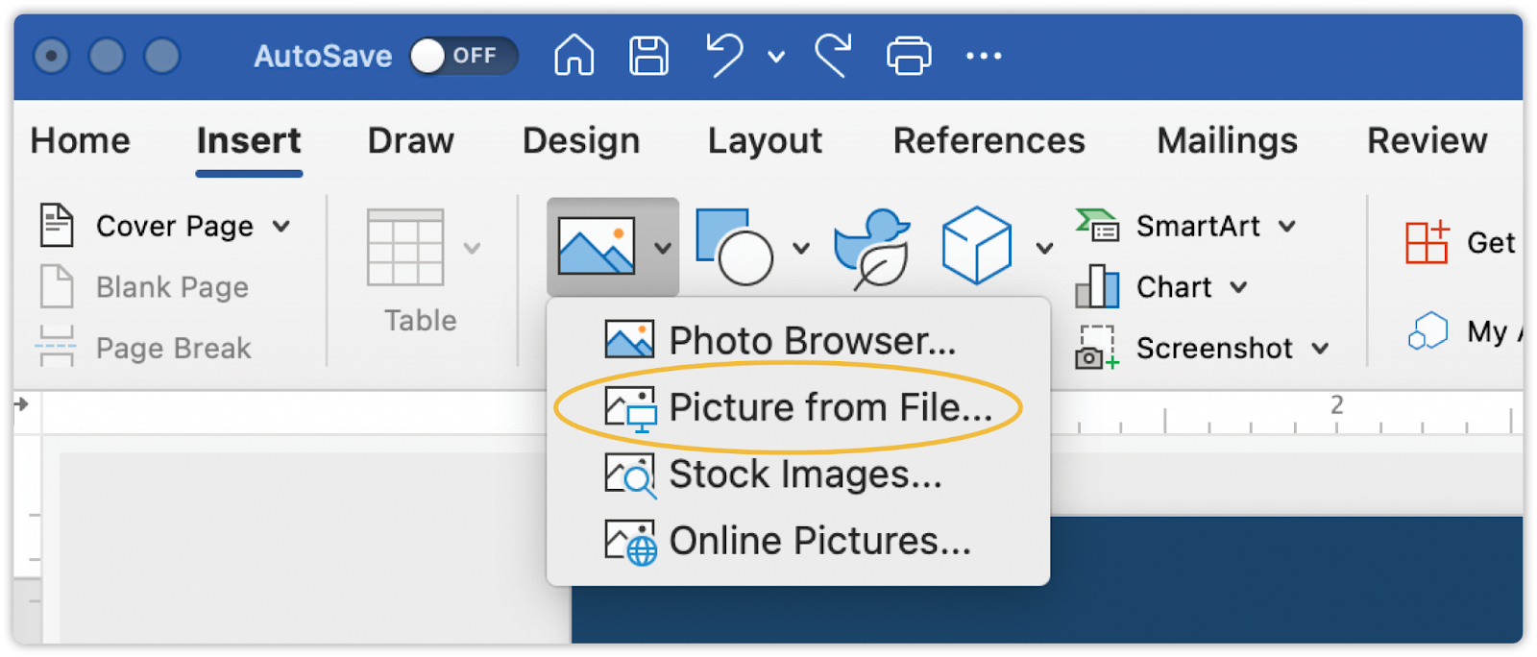Click the Shapes icon
The width and height of the screenshot is (1537, 657).
735,247
